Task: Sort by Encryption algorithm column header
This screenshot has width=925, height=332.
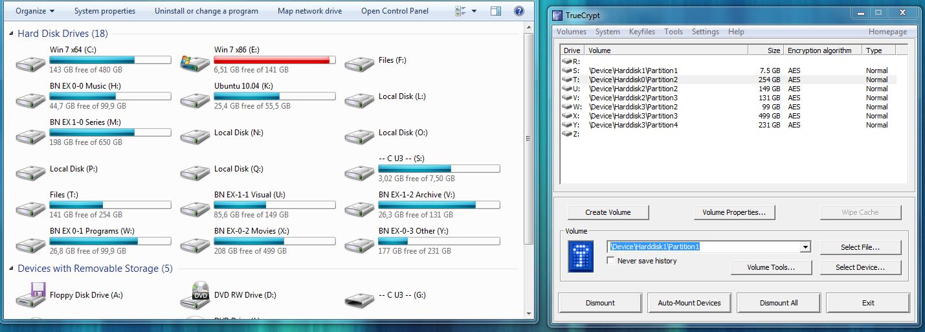Action: [x=823, y=50]
